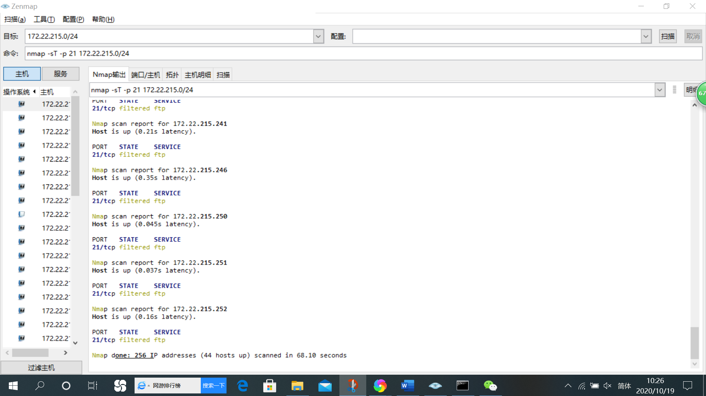Switch to the Nmap输出 tab

(x=109, y=75)
